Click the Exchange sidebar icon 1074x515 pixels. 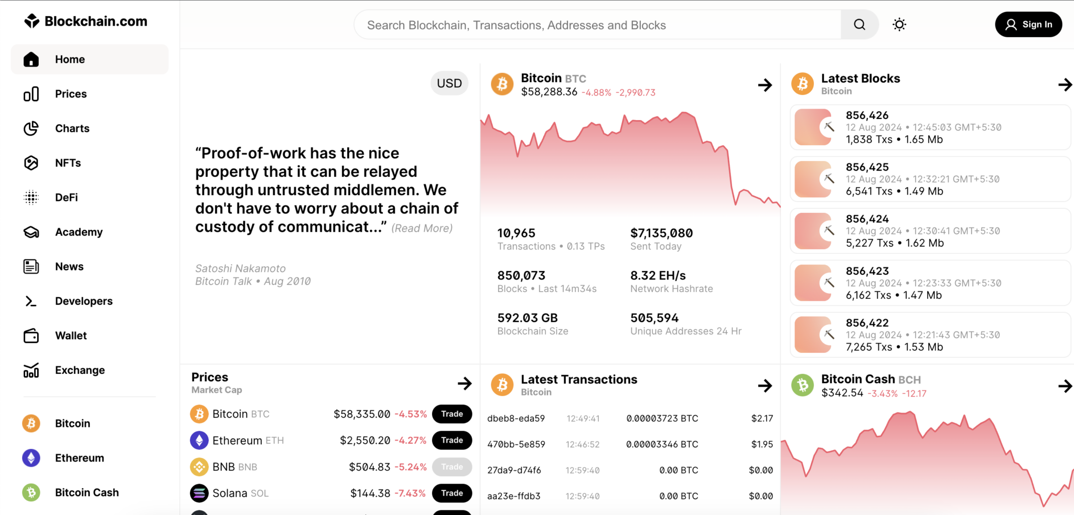(x=31, y=370)
